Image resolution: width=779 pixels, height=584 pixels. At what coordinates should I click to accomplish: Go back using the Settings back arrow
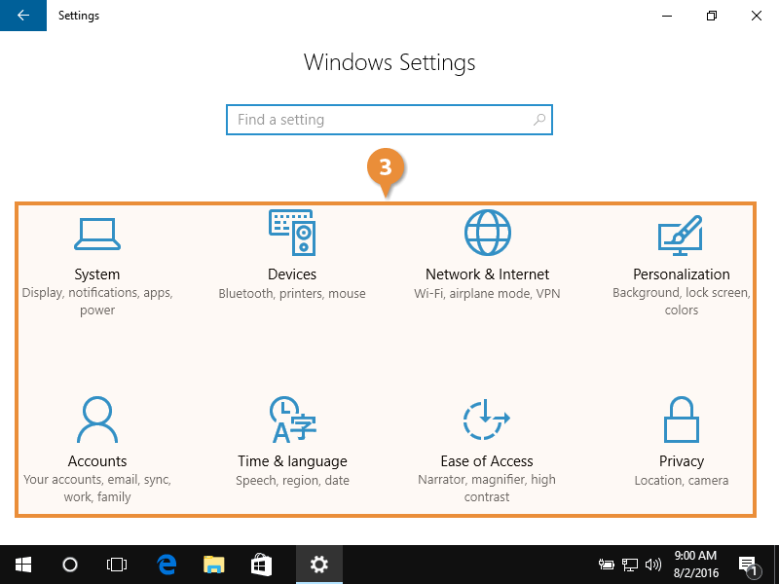tap(23, 16)
